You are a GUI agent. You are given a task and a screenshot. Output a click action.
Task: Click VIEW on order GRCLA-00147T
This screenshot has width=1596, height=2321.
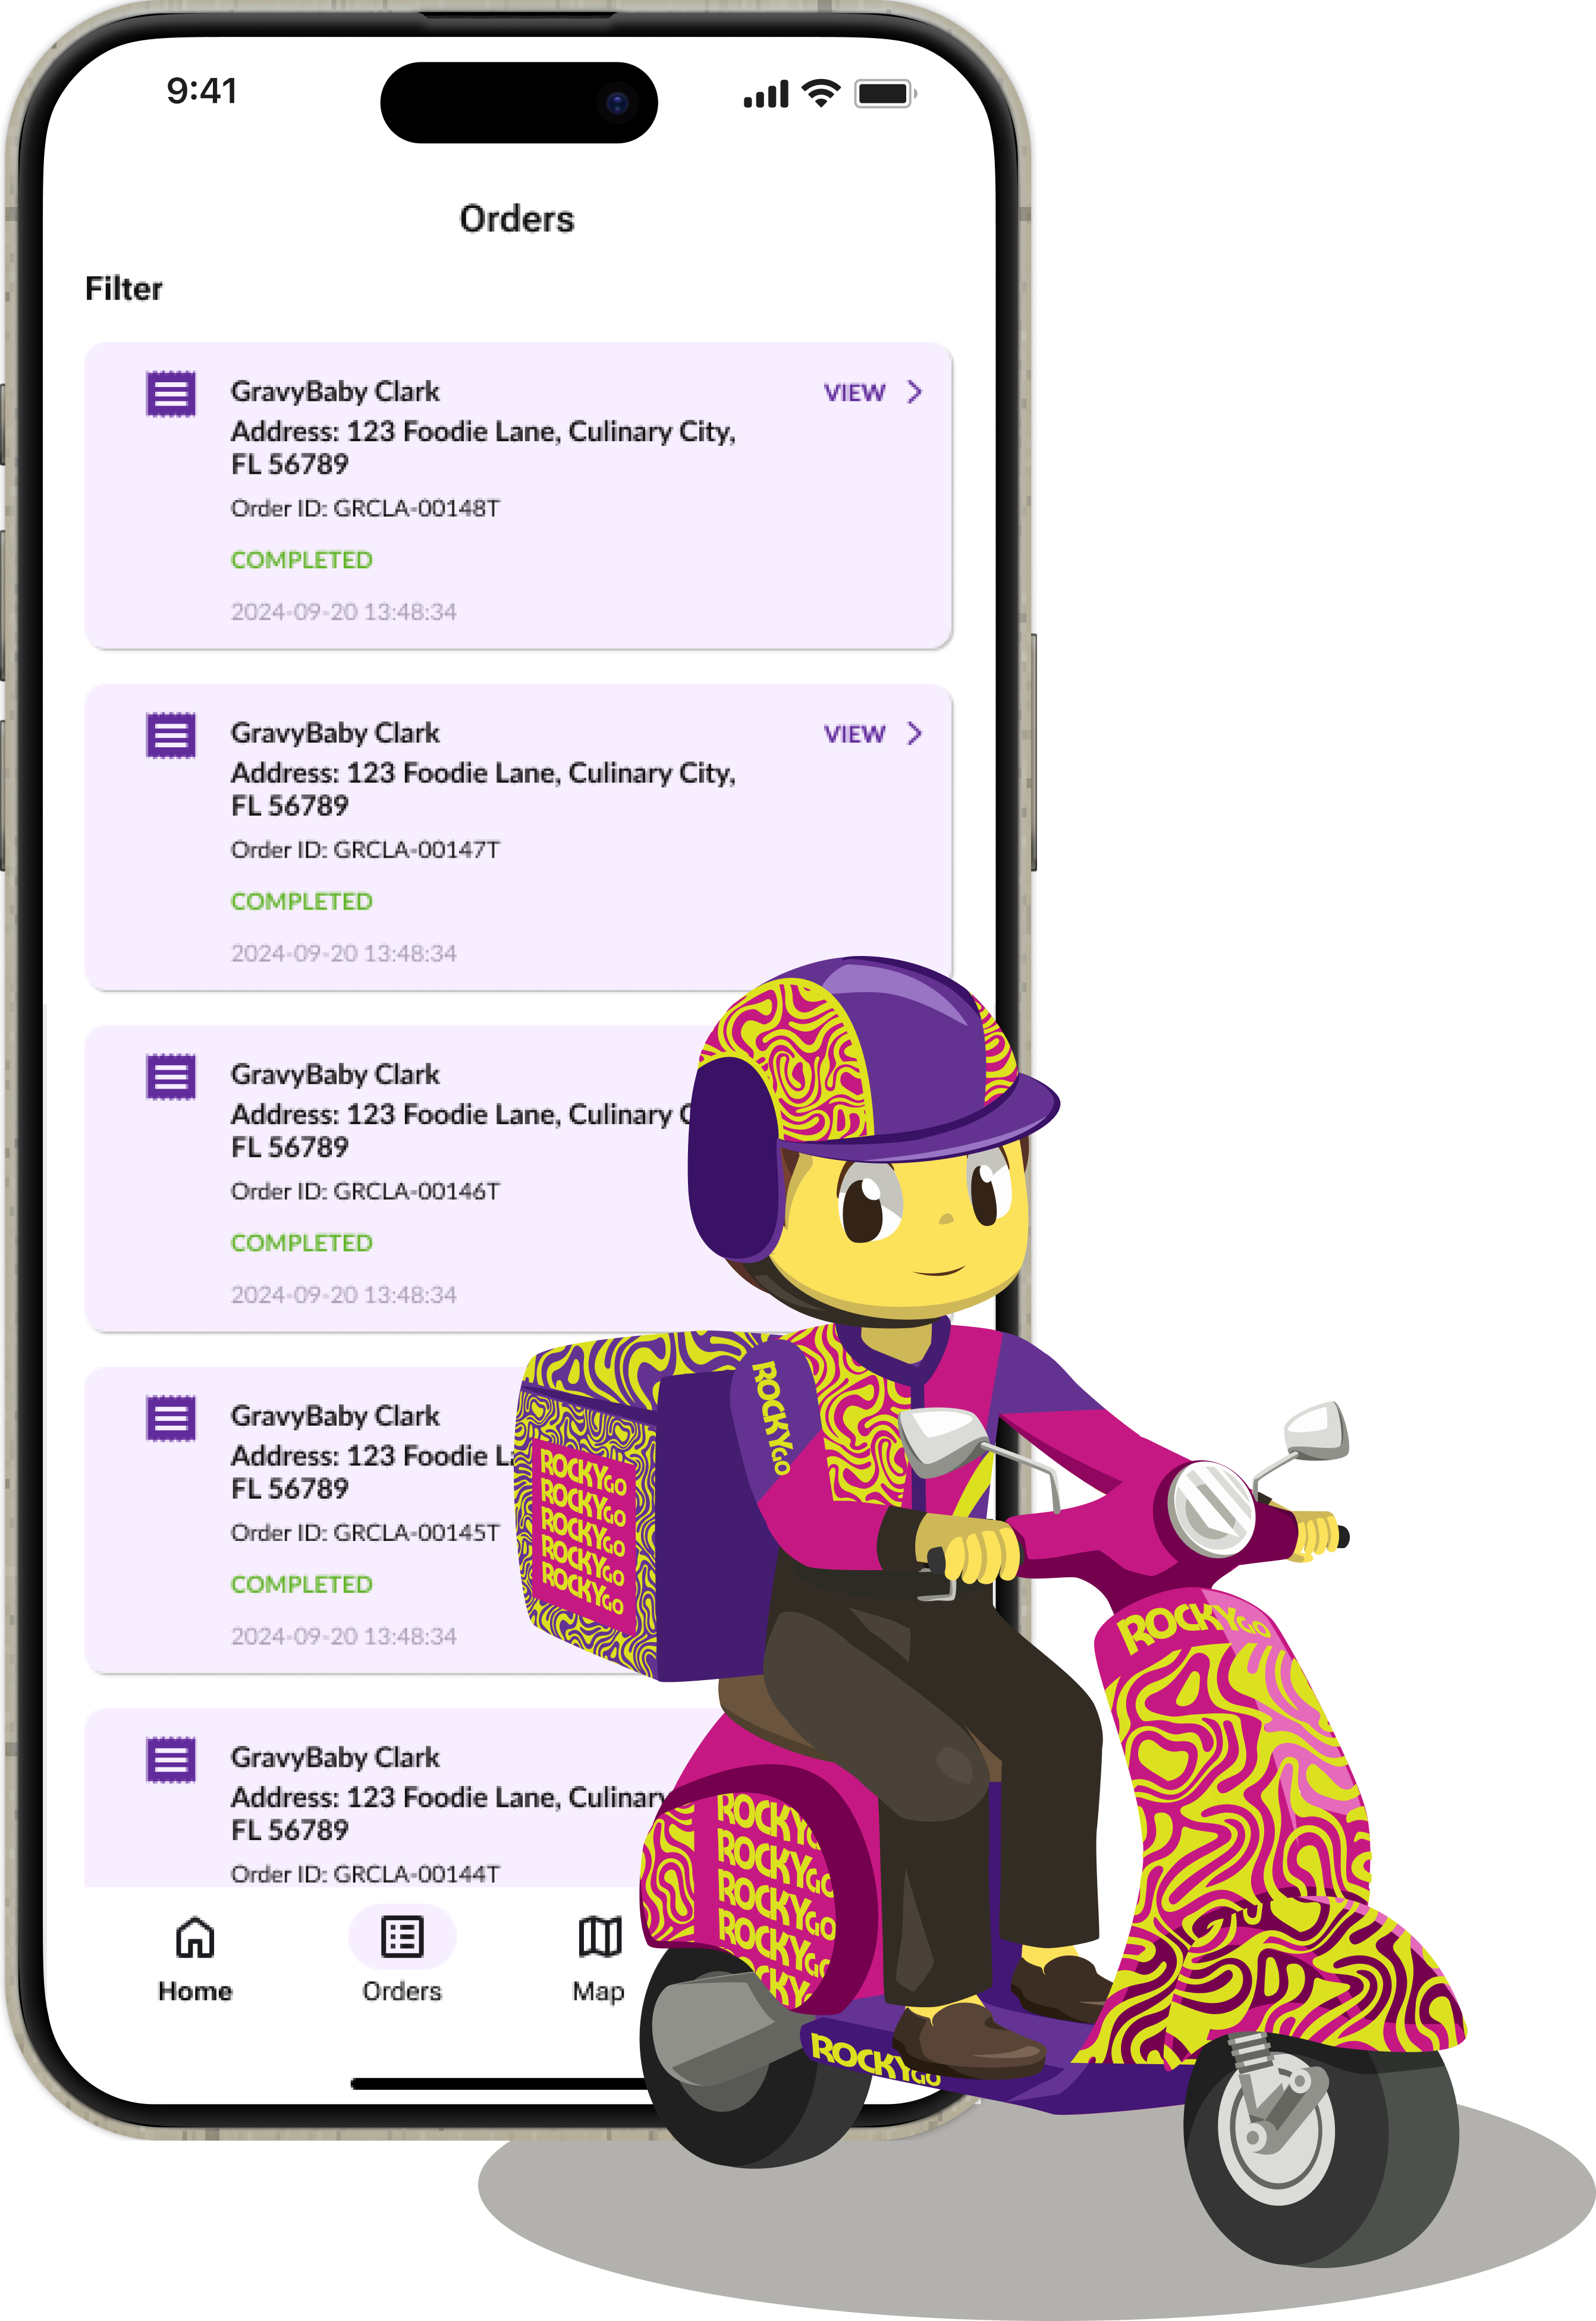[x=854, y=735]
